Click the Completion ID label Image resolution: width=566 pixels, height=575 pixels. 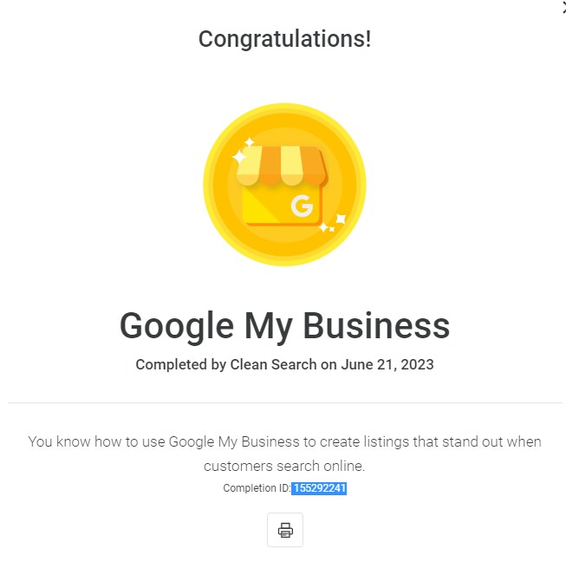tap(257, 488)
